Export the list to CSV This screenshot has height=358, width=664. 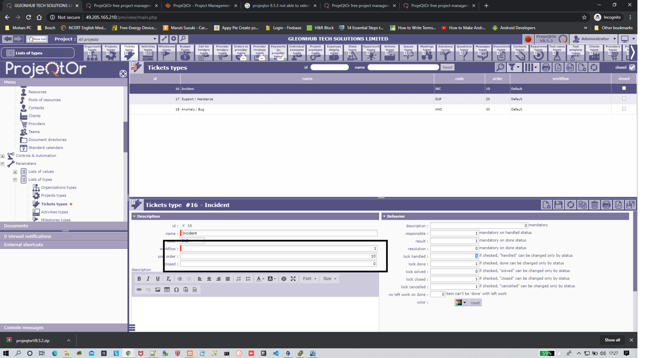pos(570,68)
